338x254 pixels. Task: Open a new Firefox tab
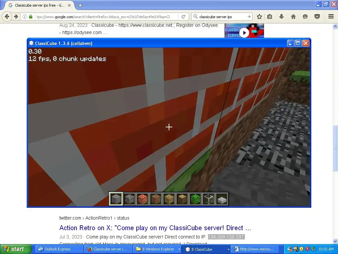[x=80, y=5]
